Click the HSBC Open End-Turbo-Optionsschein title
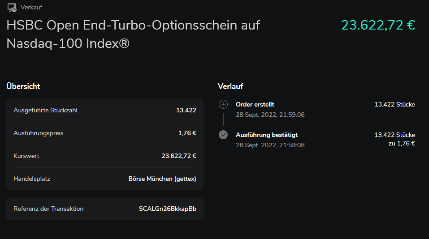 133,34
